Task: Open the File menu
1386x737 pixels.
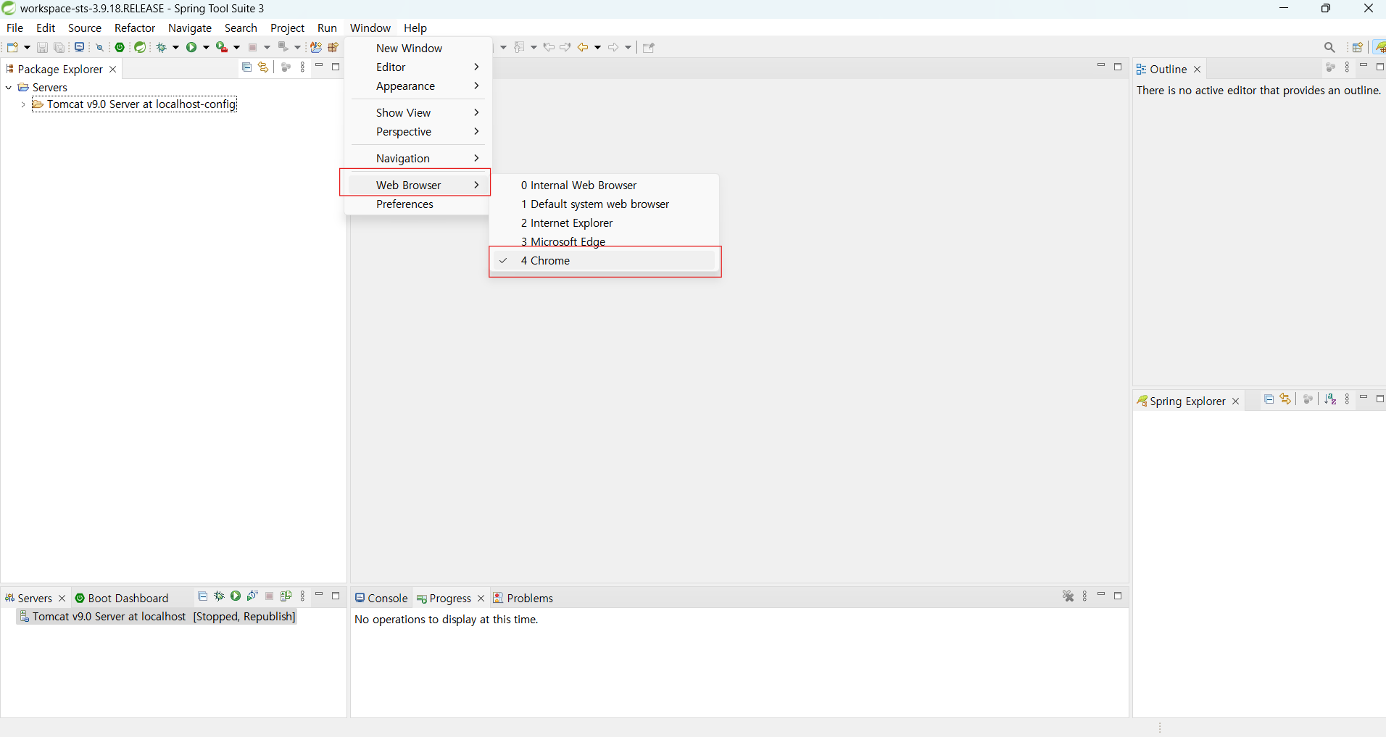Action: pyautogui.click(x=14, y=28)
